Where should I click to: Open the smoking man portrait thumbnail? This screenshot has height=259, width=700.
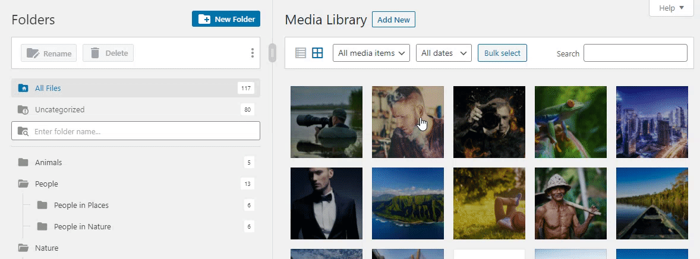[x=408, y=122]
